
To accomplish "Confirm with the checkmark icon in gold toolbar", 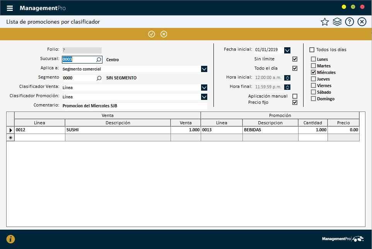I will [x=152, y=34].
